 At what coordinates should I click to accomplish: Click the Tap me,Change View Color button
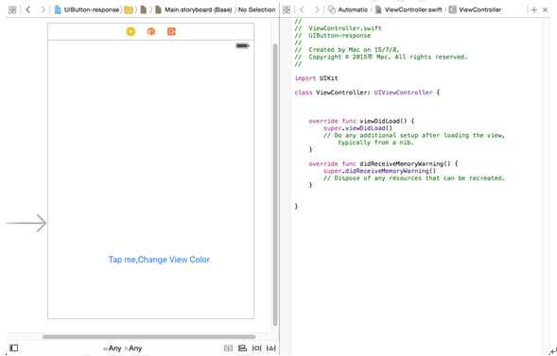point(159,260)
